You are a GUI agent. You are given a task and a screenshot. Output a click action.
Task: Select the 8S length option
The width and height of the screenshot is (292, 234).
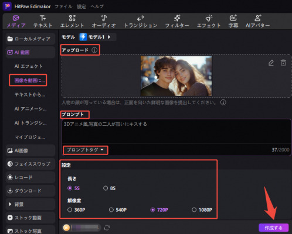pos(109,188)
